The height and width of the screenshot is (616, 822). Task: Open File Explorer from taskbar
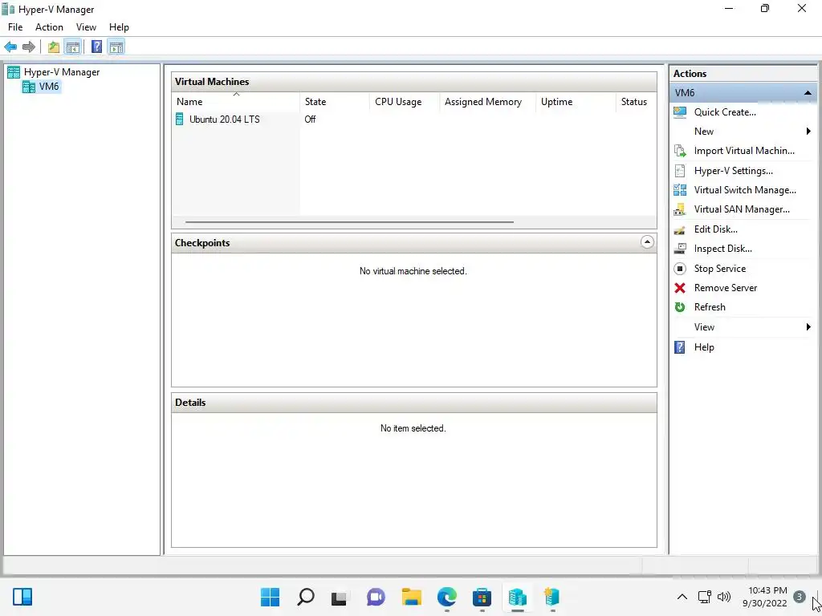pyautogui.click(x=412, y=597)
